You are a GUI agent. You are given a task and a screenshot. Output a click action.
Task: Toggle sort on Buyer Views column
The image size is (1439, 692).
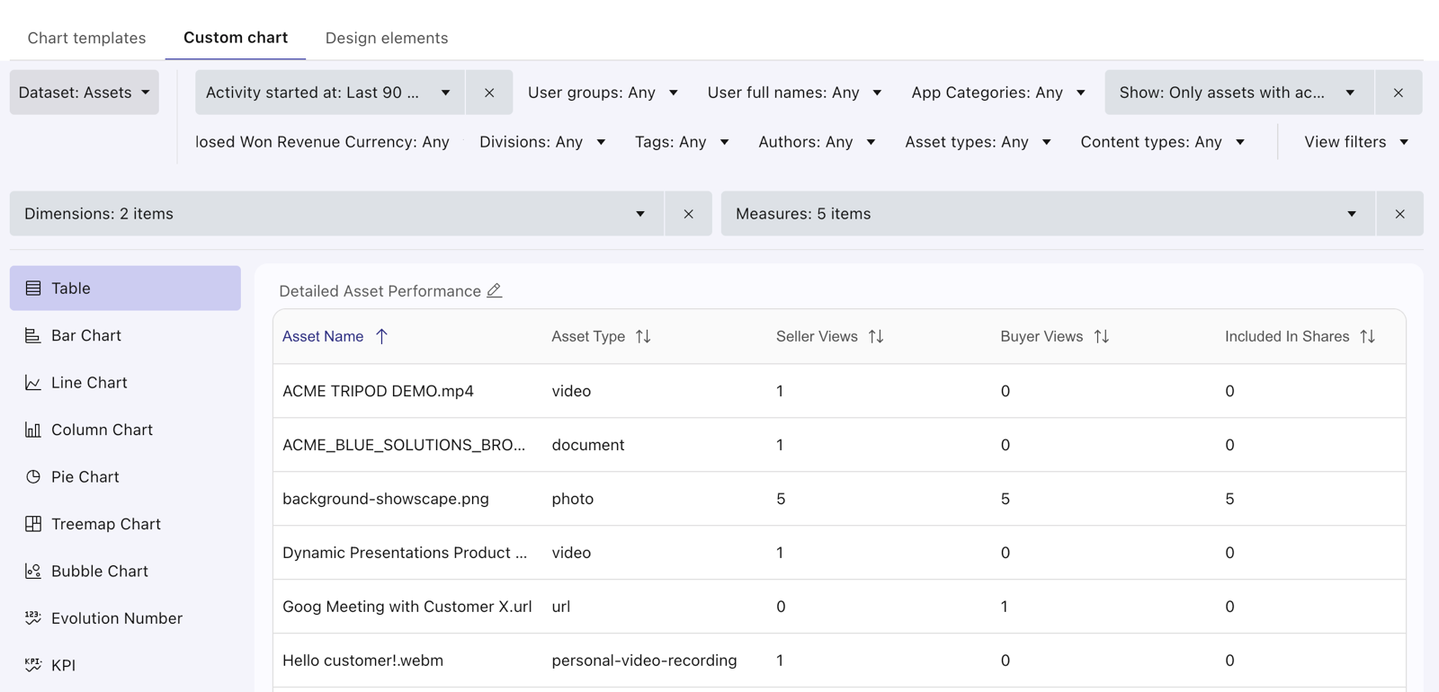click(1102, 336)
